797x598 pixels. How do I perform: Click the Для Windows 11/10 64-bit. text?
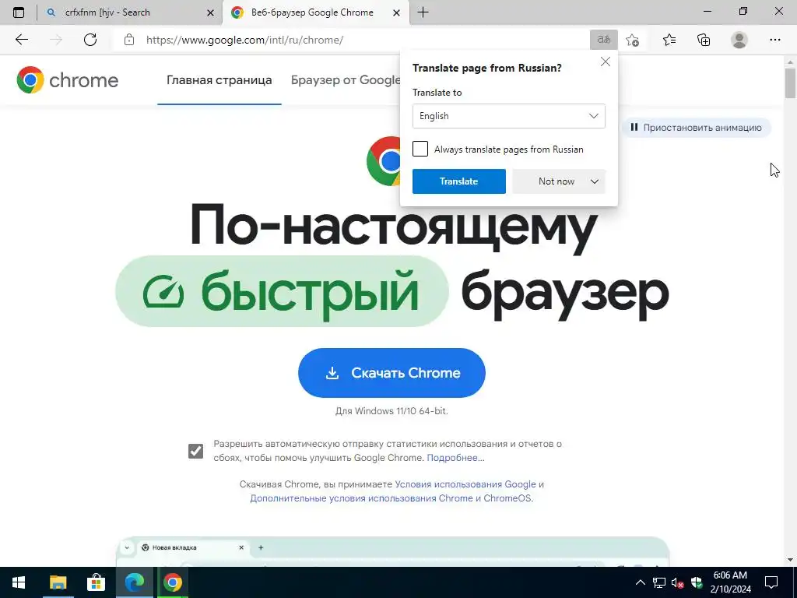(x=392, y=411)
